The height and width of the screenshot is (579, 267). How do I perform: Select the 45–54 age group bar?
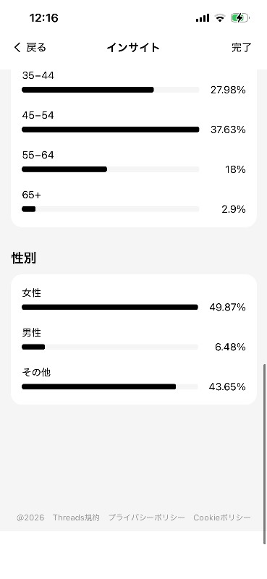[111, 130]
